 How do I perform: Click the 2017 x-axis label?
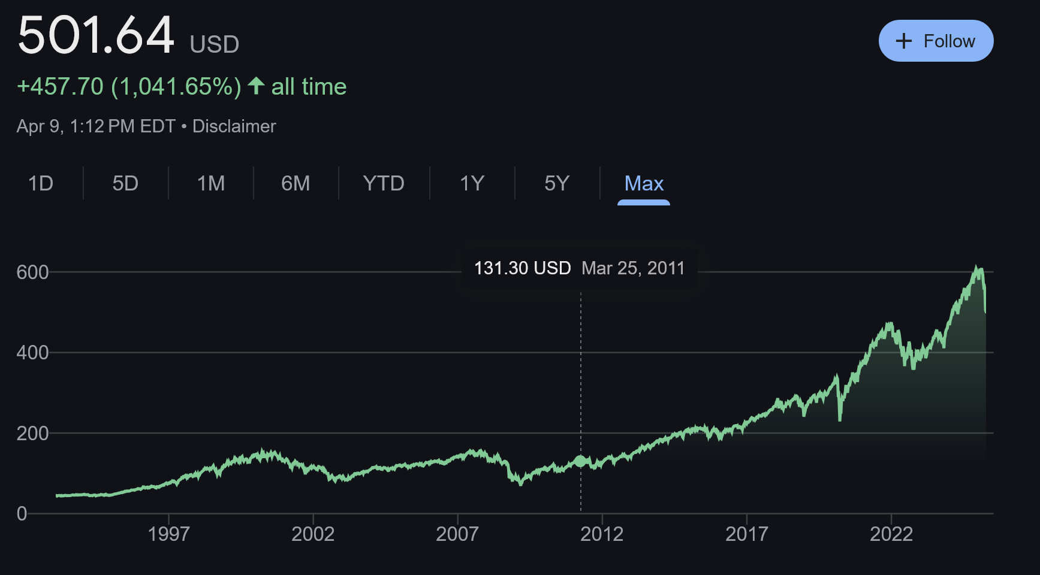coord(747,534)
